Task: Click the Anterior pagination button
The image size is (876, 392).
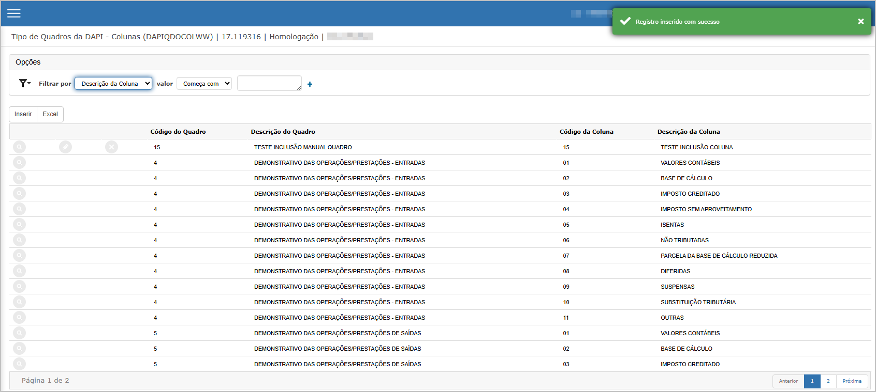Action: coord(789,381)
